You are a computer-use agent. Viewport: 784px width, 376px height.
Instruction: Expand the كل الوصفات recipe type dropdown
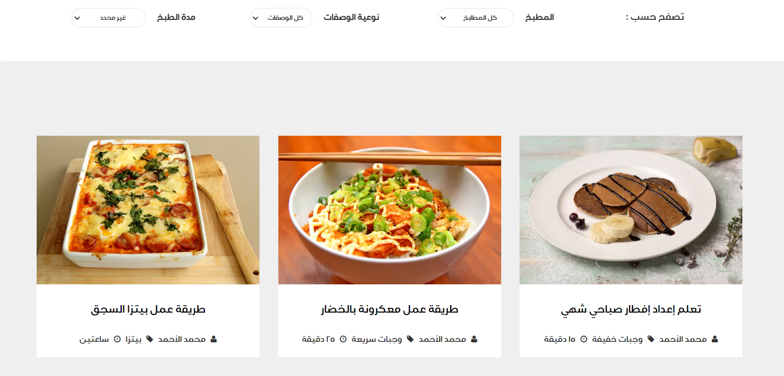click(x=281, y=18)
